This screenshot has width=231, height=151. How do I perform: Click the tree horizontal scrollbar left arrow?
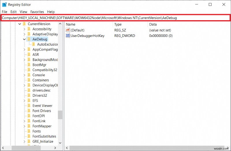pos(3,148)
